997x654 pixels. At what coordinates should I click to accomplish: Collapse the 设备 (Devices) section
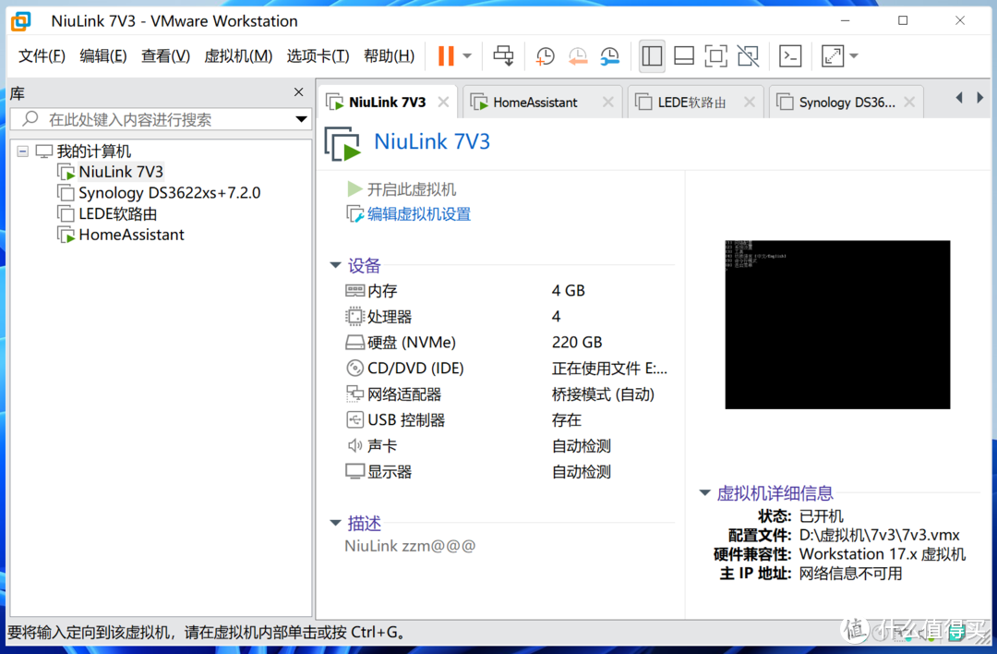coord(335,265)
